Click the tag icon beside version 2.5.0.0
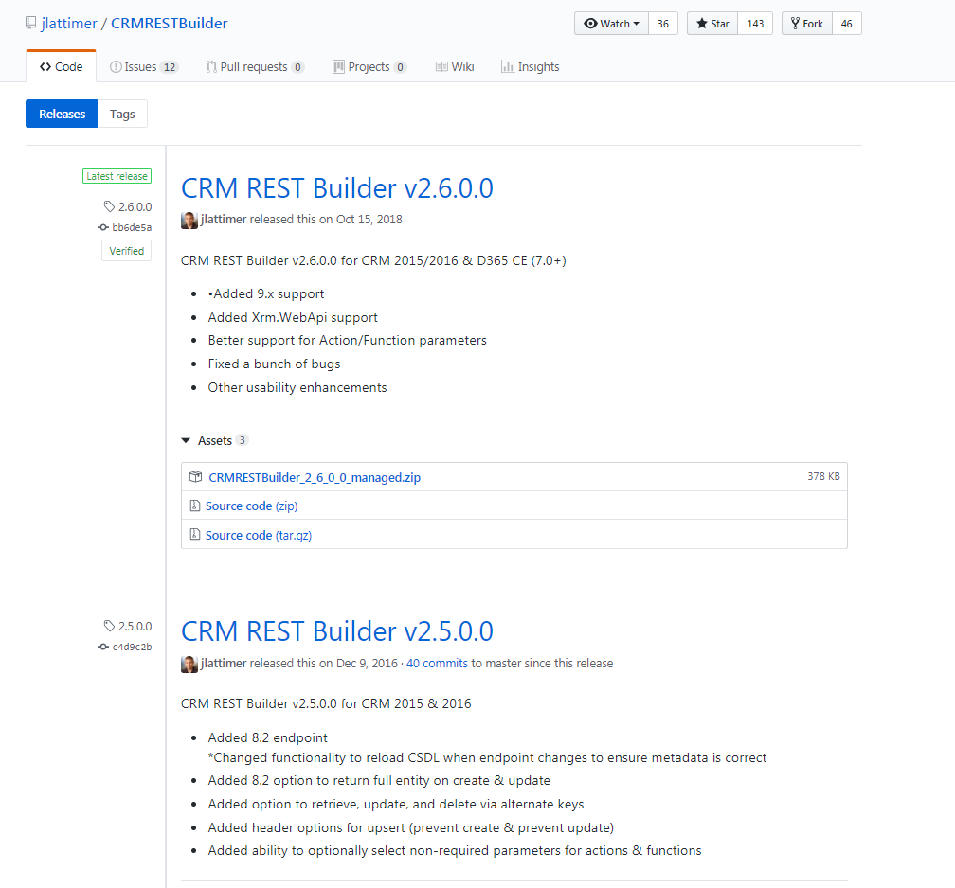This screenshot has height=888, width=955. coord(109,626)
